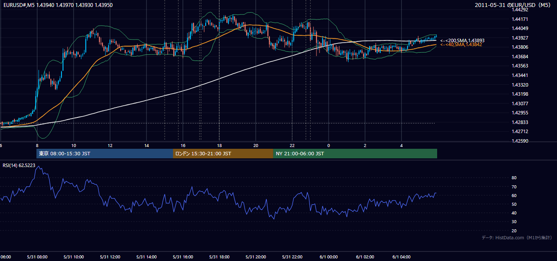This screenshot has height=261, width=557.
Task: Click price level 1.42955
Action: coord(520,113)
